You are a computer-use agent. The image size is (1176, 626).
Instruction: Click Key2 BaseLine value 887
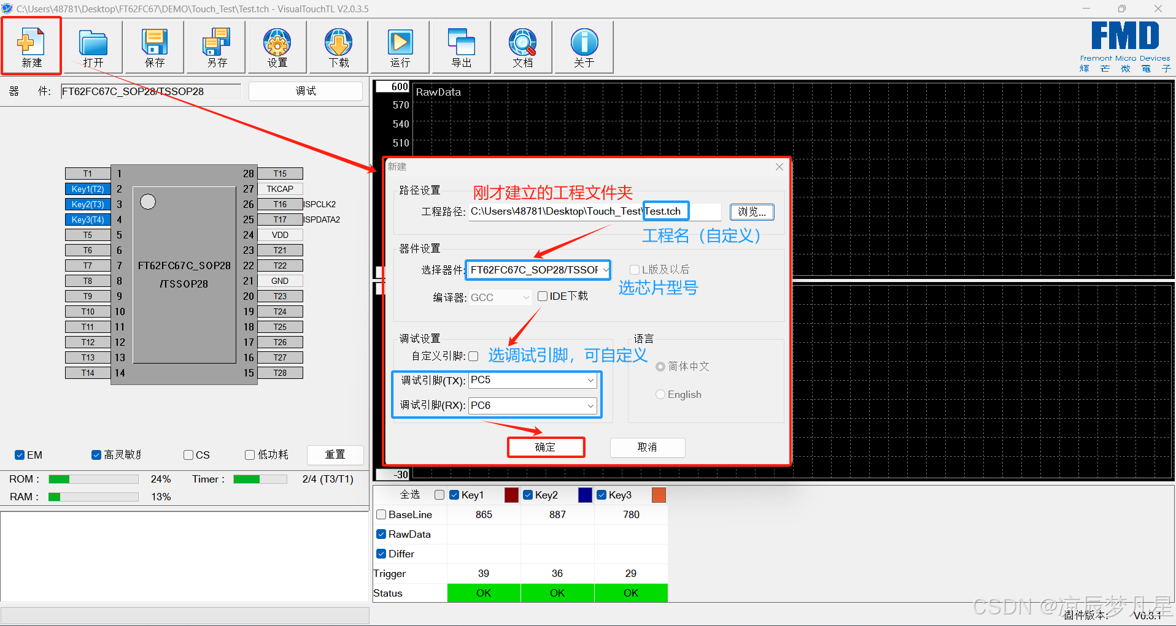557,514
